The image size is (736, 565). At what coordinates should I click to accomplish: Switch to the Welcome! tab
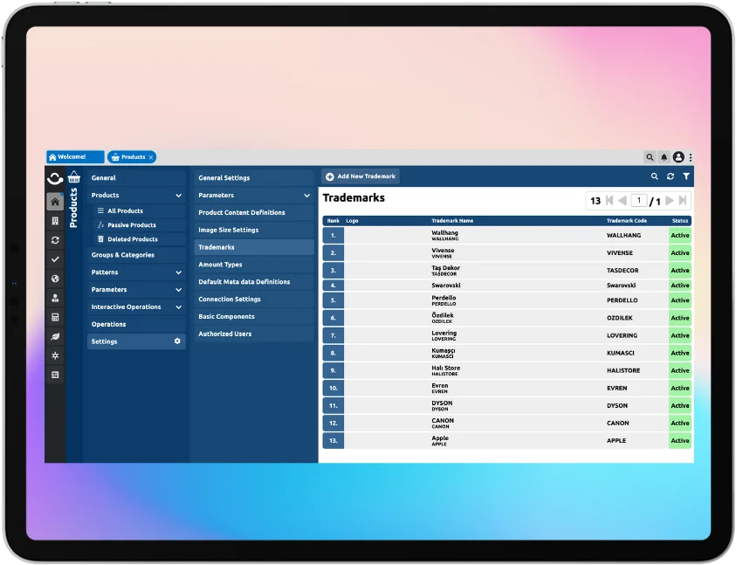click(x=75, y=157)
